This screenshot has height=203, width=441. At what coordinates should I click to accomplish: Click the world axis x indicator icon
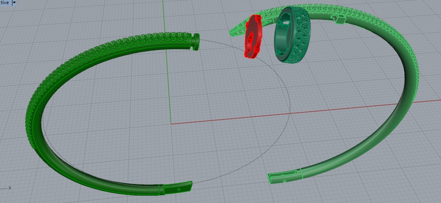pyautogui.click(x=10, y=188)
